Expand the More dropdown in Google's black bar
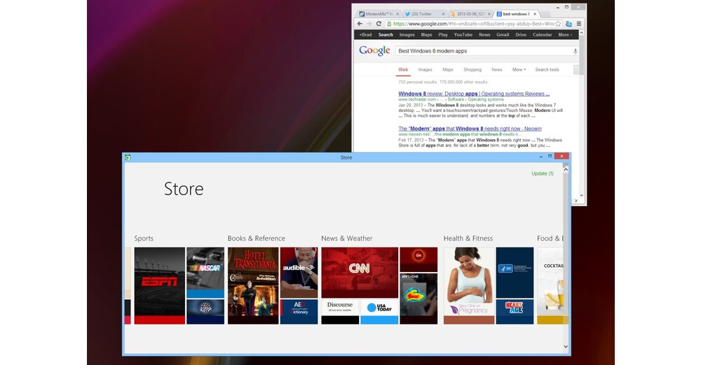Viewport: 701px width, 365px height. [x=565, y=34]
